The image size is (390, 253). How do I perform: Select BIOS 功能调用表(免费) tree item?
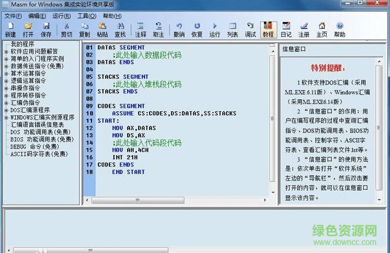click(x=42, y=139)
